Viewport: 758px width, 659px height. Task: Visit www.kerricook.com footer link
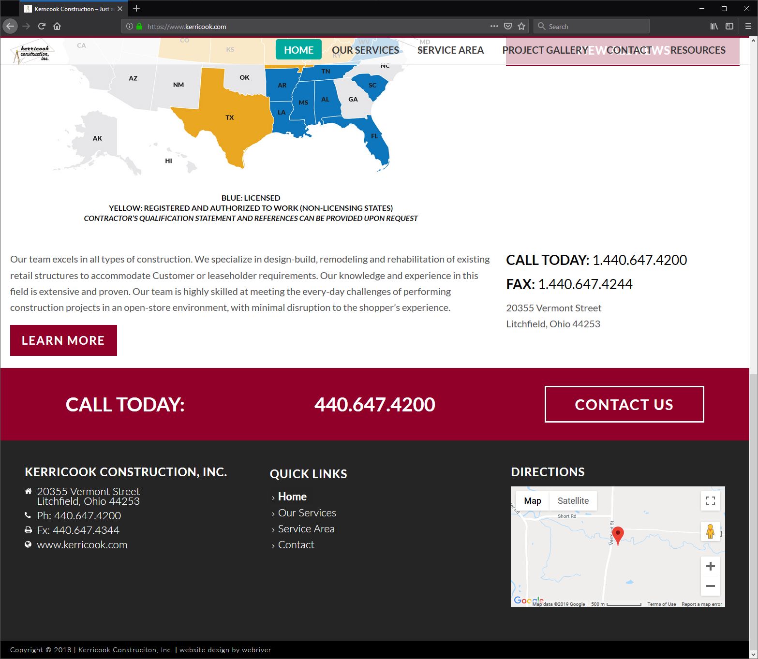click(x=82, y=544)
